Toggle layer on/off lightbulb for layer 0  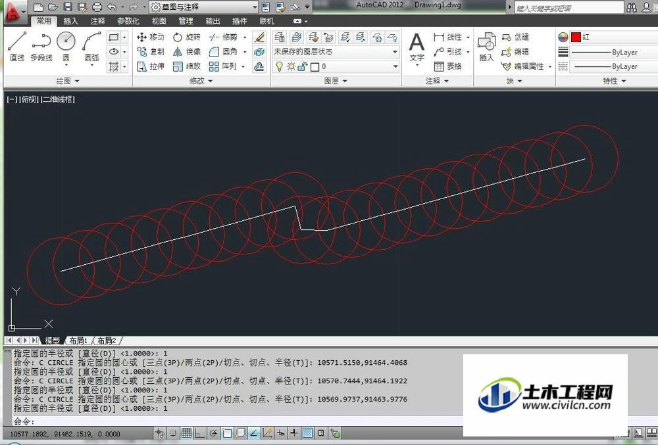[x=279, y=66]
